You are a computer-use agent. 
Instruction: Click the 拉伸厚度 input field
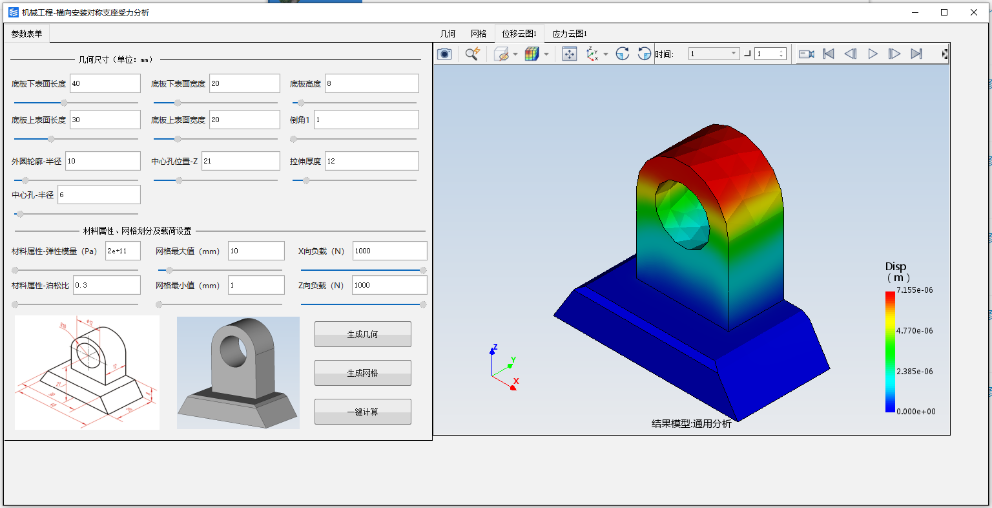click(372, 161)
